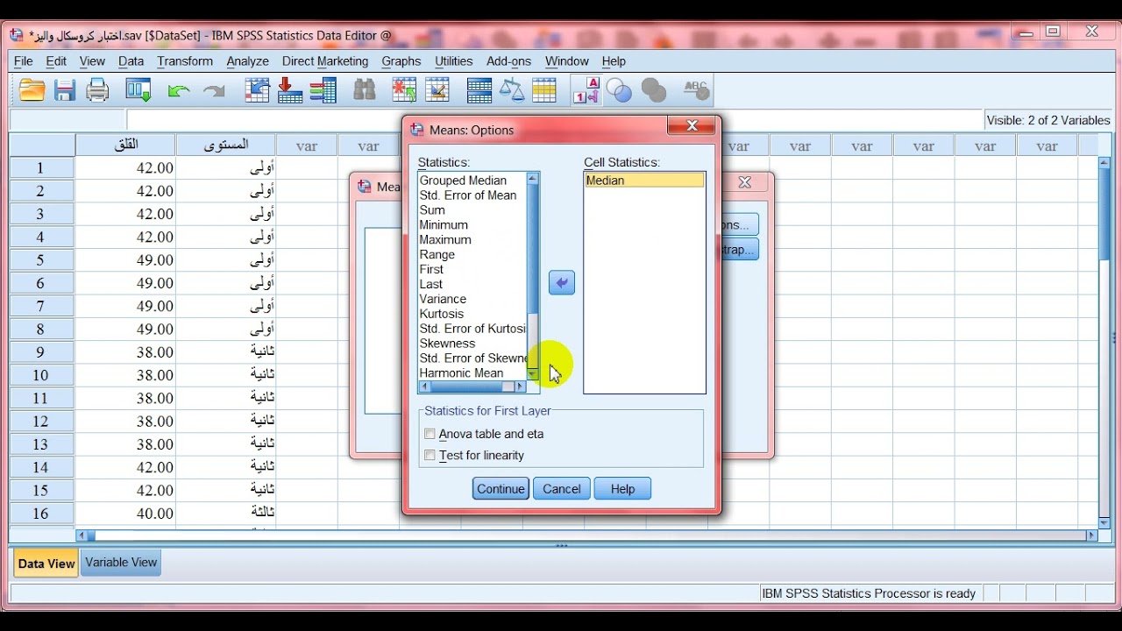
Task: Select row 5 header
Action: click(x=41, y=260)
